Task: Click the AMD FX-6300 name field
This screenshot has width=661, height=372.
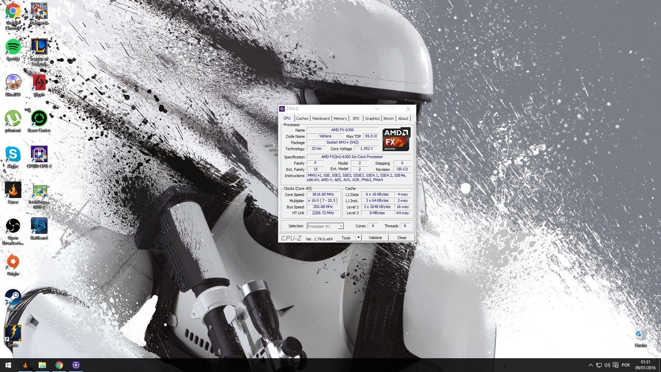Action: [343, 130]
